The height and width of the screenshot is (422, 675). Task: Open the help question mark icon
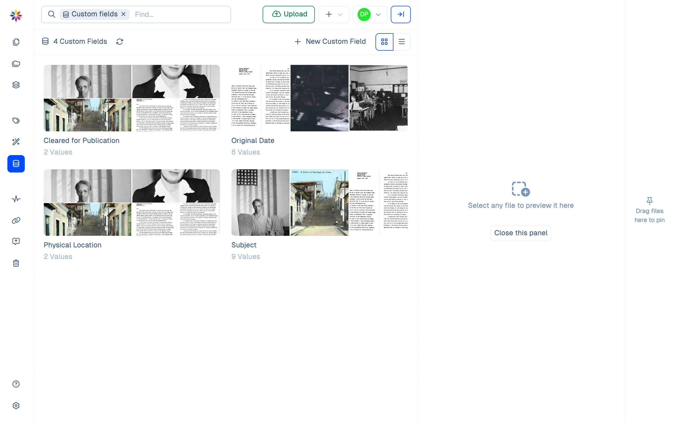click(16, 384)
